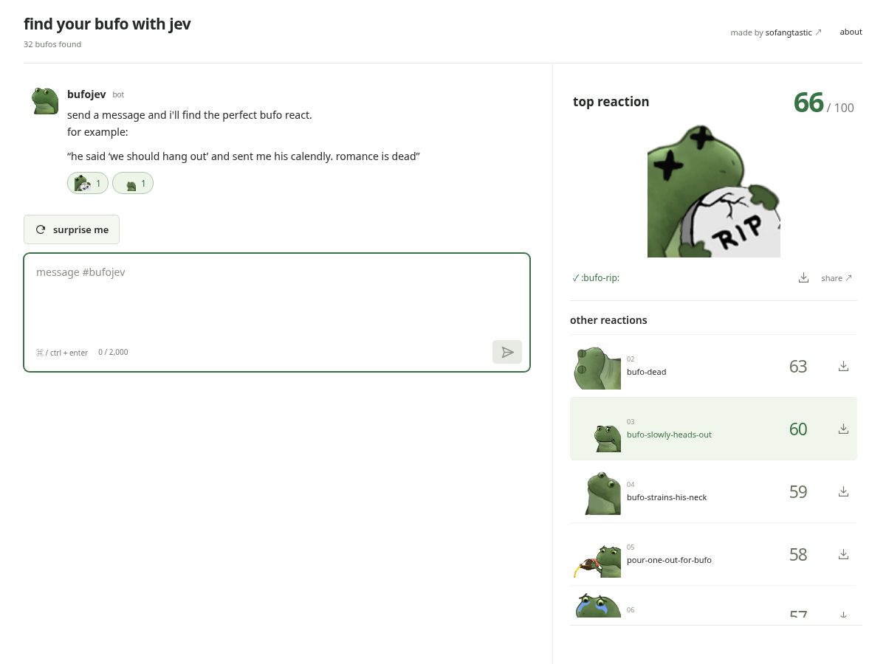Click the bufojev bot username
The height and width of the screenshot is (664, 886).
point(86,94)
